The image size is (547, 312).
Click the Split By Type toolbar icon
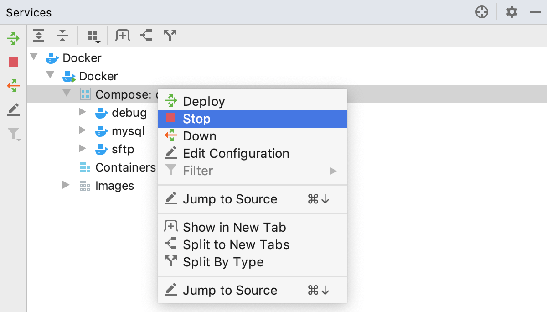click(170, 35)
